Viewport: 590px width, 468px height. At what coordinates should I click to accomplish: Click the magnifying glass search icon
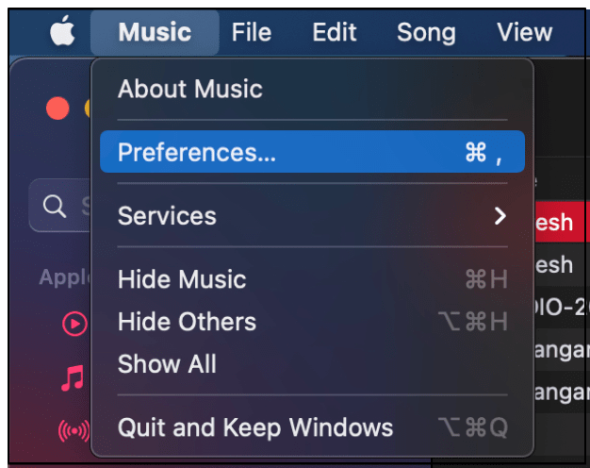(56, 206)
